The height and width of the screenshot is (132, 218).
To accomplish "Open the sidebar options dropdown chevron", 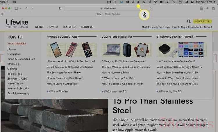I will [21, 8].
